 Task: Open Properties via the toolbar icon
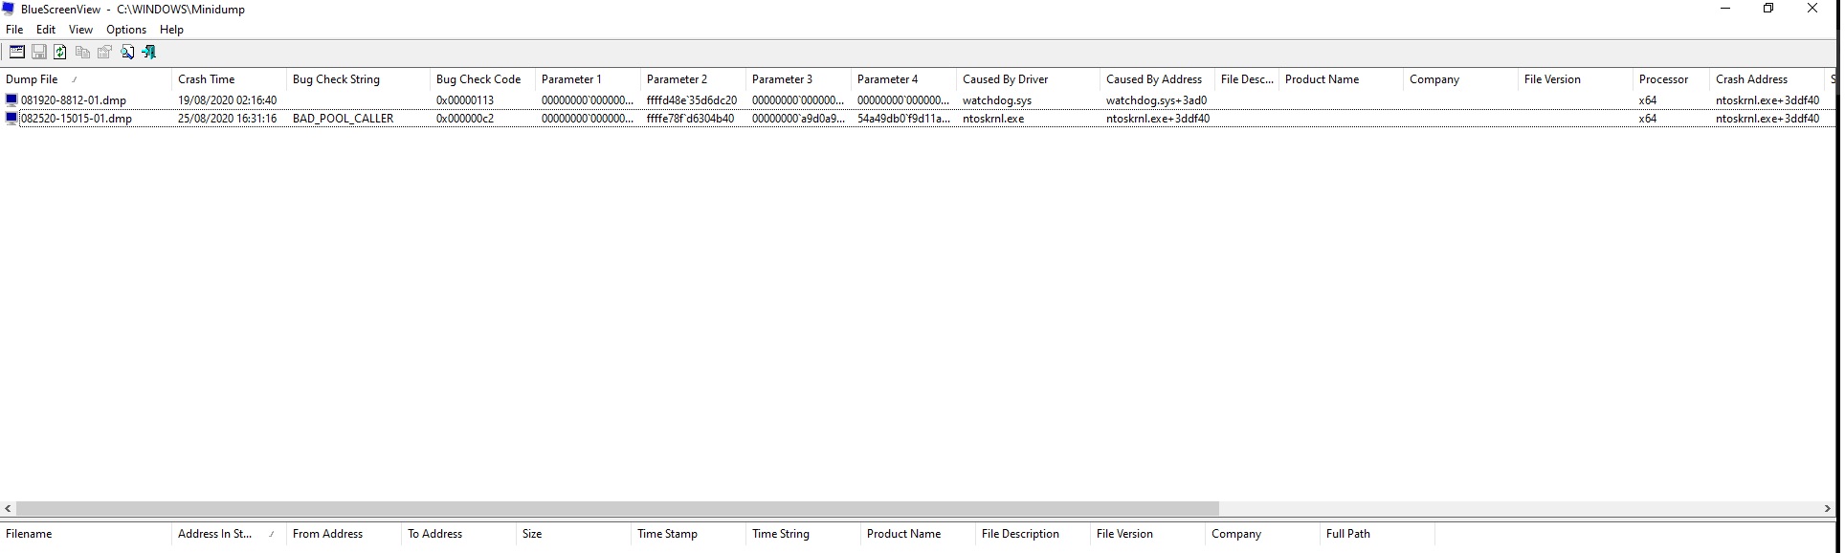click(104, 52)
